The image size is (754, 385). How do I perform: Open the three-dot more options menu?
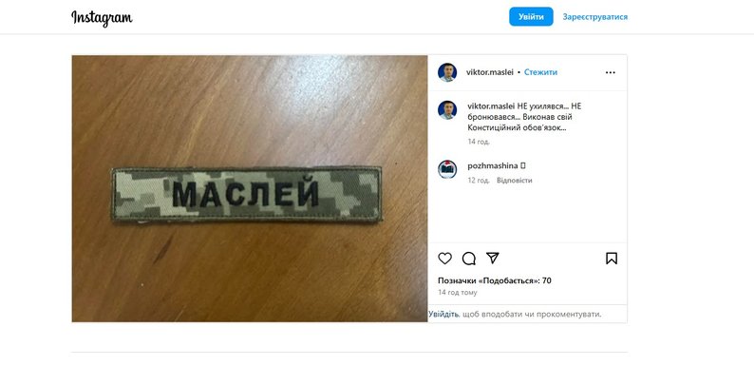(x=611, y=72)
